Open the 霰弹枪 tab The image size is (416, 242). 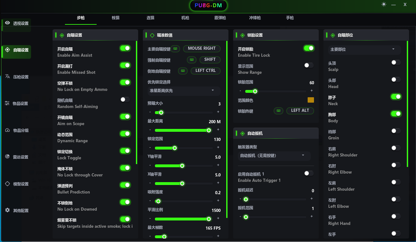coord(220,18)
